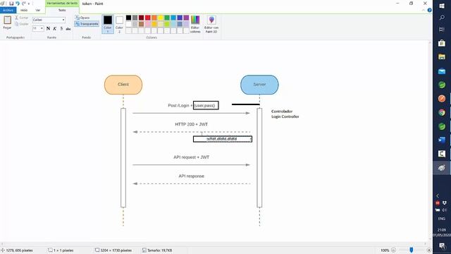Open Editar colores editor
This screenshot has height=254, width=451.
click(x=195, y=24)
